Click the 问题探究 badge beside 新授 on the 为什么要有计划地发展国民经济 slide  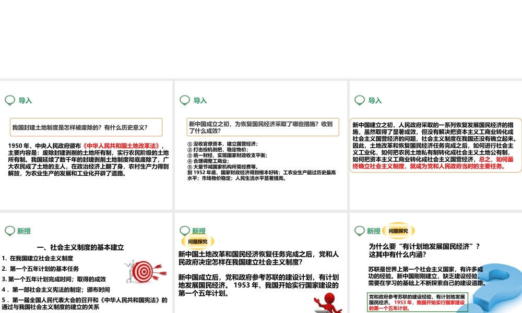(x=398, y=231)
